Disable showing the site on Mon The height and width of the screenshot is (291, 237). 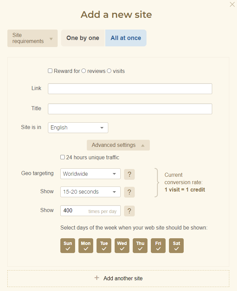tap(86, 246)
